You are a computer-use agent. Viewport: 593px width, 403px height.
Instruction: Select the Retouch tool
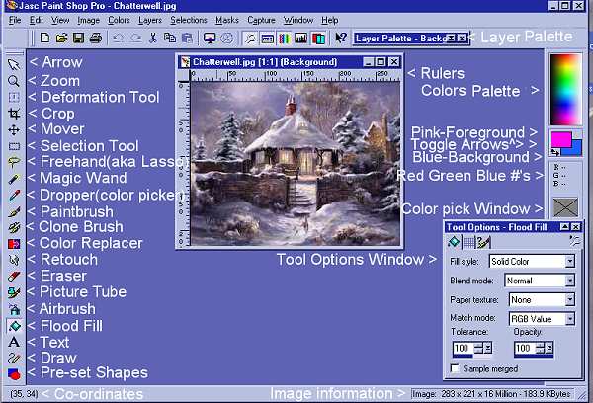tap(14, 260)
